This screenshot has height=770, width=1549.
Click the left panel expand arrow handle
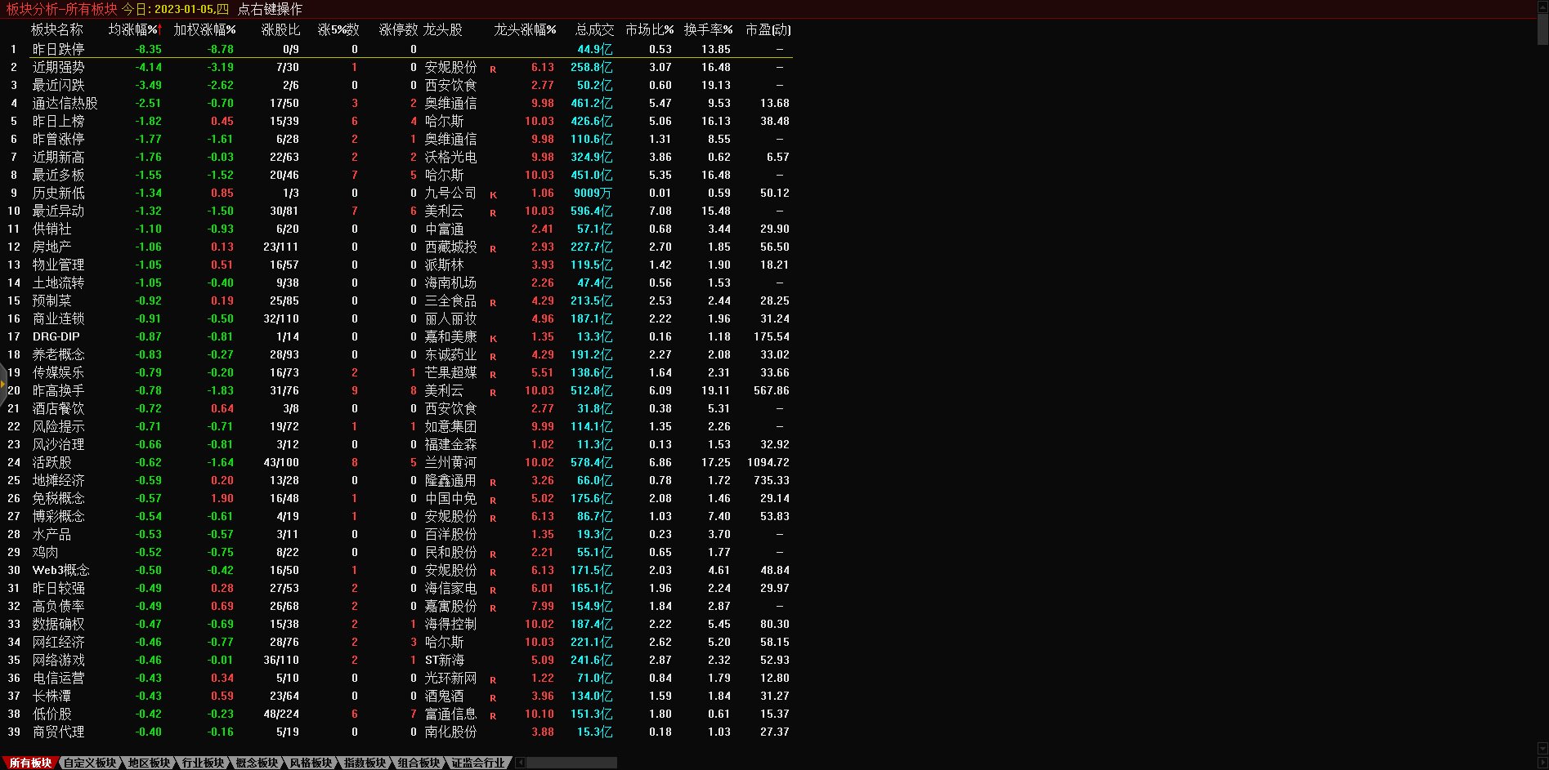(x=3, y=384)
